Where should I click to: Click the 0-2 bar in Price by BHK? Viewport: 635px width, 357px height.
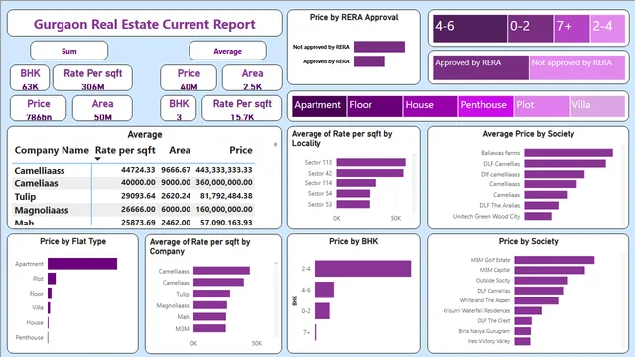click(322, 311)
